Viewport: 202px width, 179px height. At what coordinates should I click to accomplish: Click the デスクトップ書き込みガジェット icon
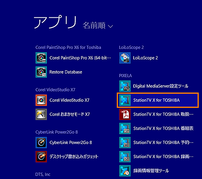[x=41, y=157]
